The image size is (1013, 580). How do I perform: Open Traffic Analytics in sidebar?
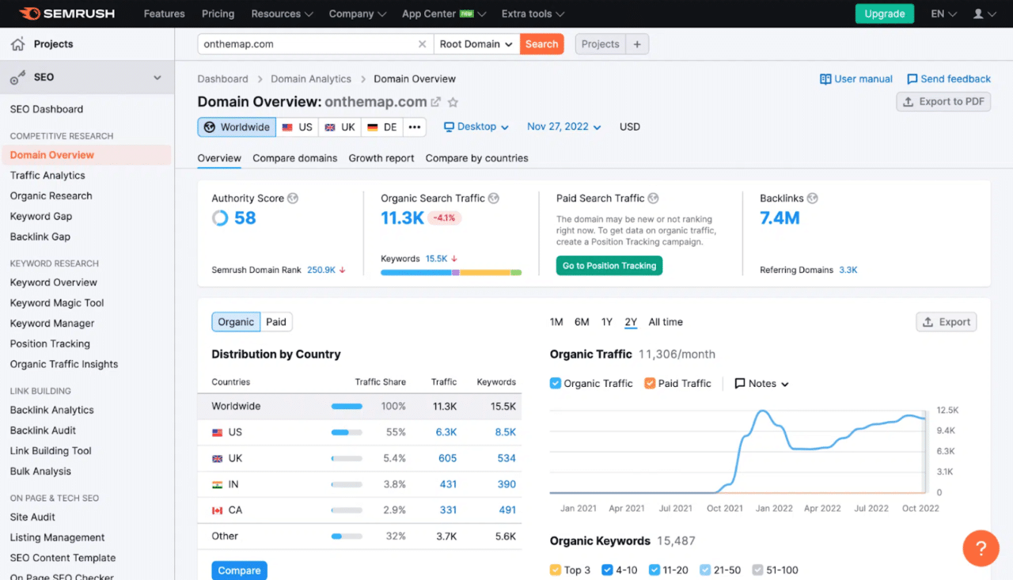click(x=47, y=176)
